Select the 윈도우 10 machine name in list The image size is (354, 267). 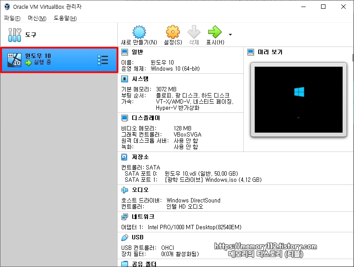pyautogui.click(x=38, y=56)
